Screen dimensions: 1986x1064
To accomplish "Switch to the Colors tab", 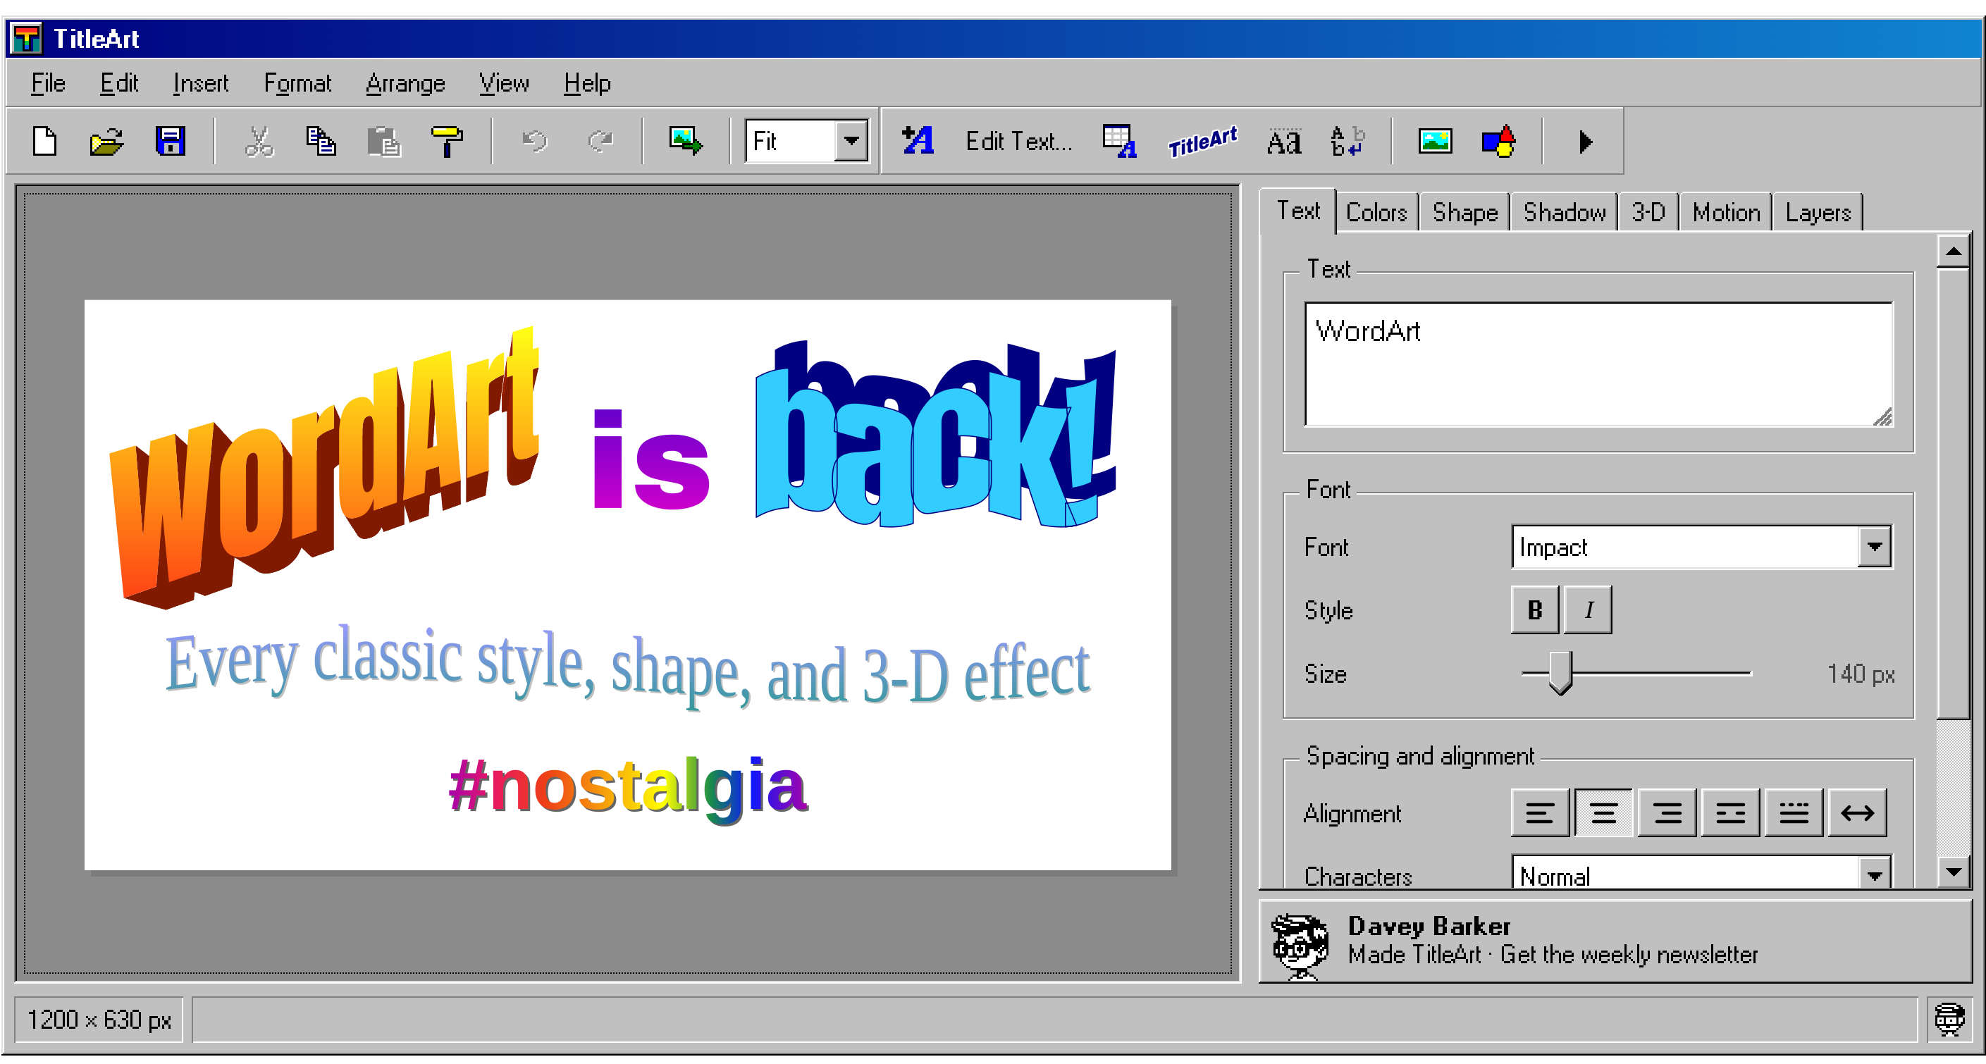I will 1376,212.
